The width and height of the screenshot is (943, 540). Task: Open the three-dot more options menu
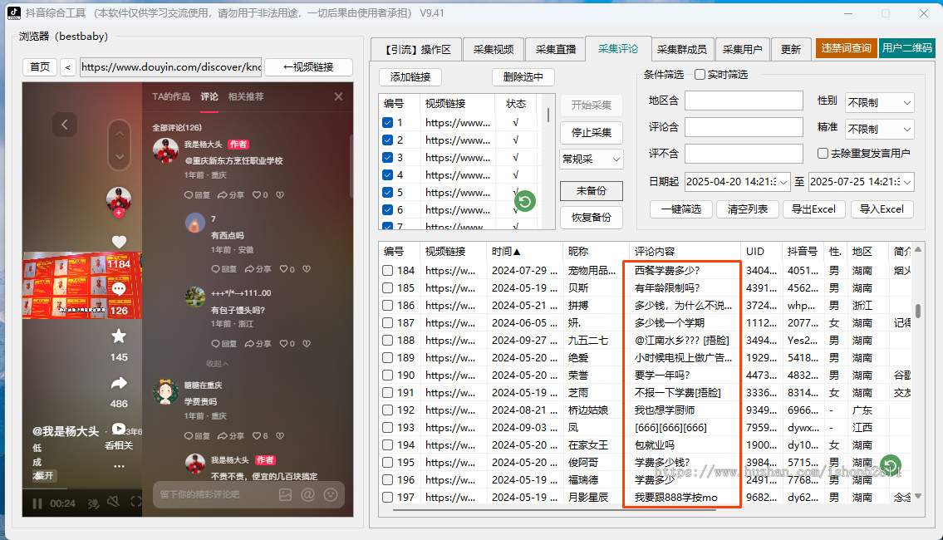tap(119, 466)
